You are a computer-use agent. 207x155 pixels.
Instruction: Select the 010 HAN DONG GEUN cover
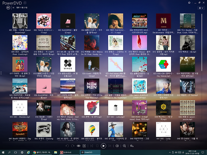pos(44,42)
